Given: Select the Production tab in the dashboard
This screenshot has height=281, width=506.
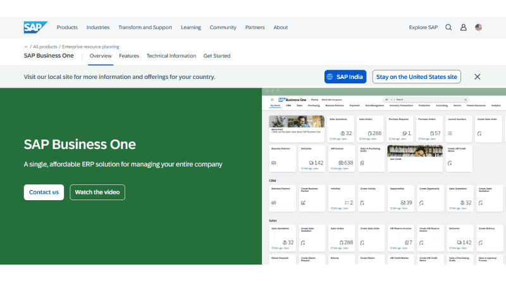Looking at the screenshot, I should [424, 105].
